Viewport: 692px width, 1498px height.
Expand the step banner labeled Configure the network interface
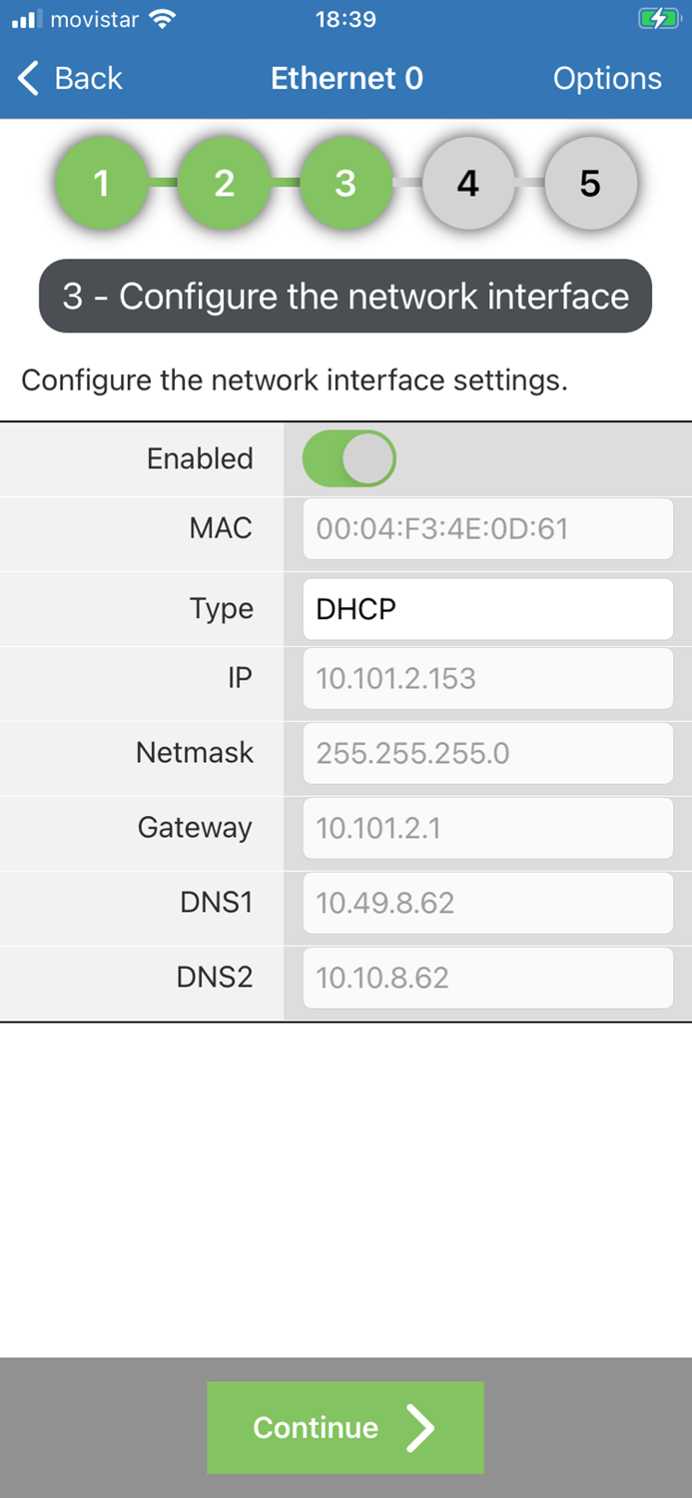pyautogui.click(x=346, y=296)
